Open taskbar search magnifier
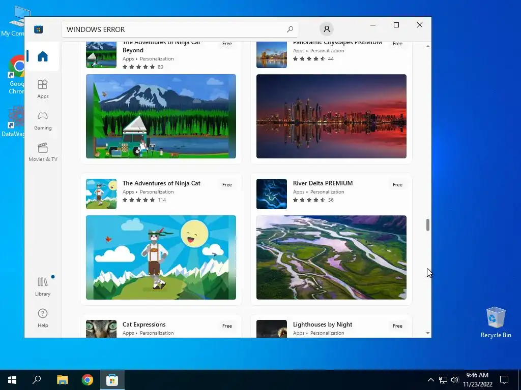The width and height of the screenshot is (521, 390). [x=37, y=380]
